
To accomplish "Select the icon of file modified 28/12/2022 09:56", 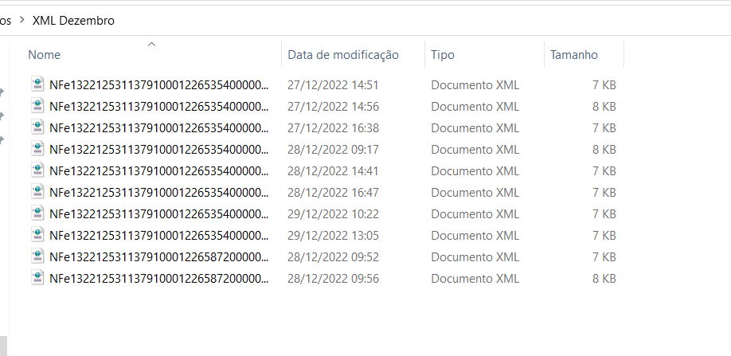I will 37,278.
